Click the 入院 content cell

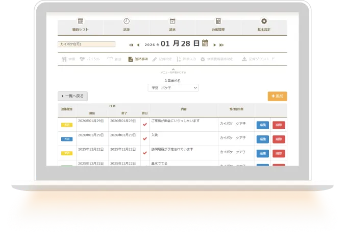tap(184, 139)
